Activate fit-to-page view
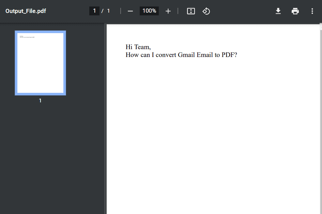The height and width of the screenshot is (214, 322). (x=191, y=11)
